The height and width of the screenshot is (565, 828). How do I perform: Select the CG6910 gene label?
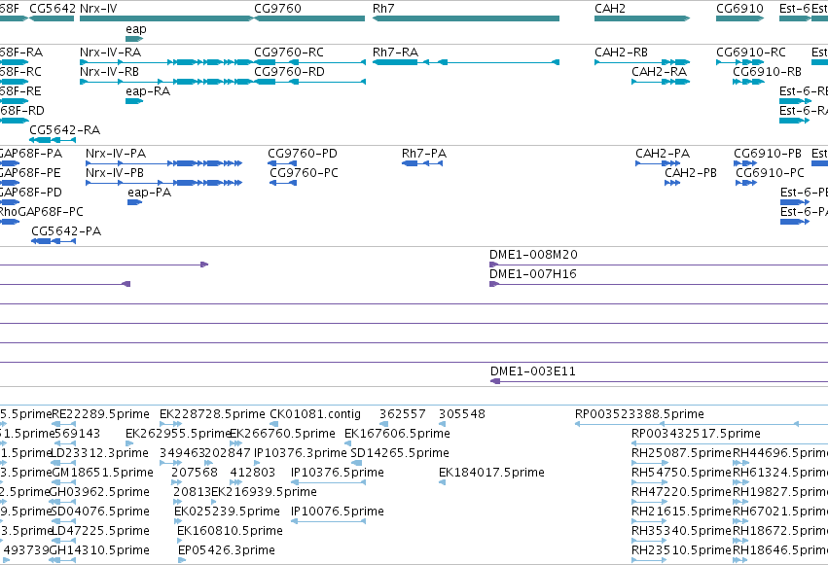739,9
